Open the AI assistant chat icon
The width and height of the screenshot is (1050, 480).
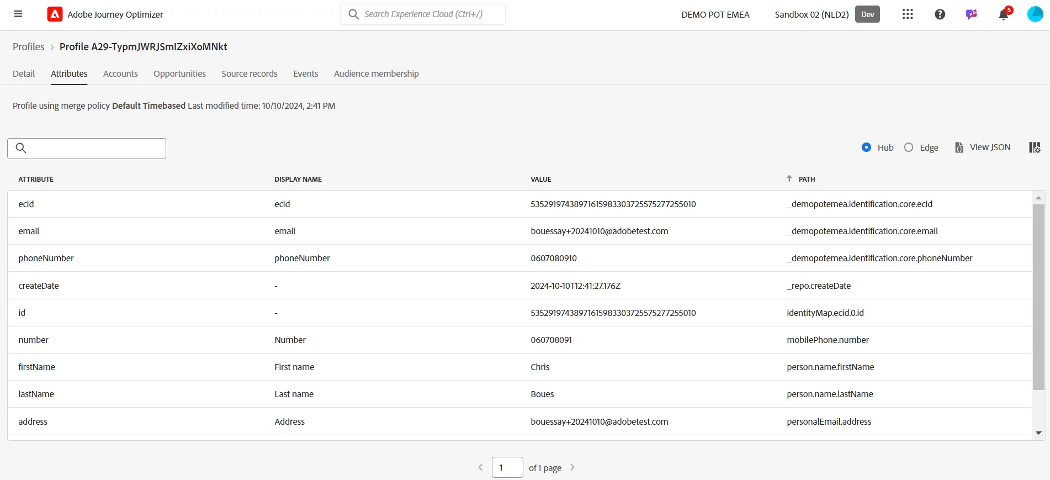click(971, 14)
